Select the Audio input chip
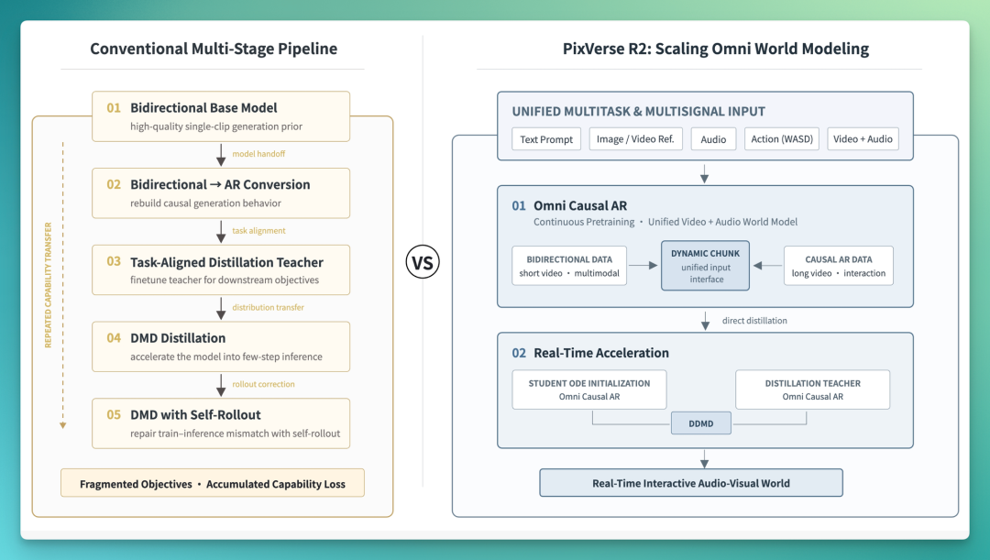Viewport: 990px width, 560px height. tap(713, 139)
